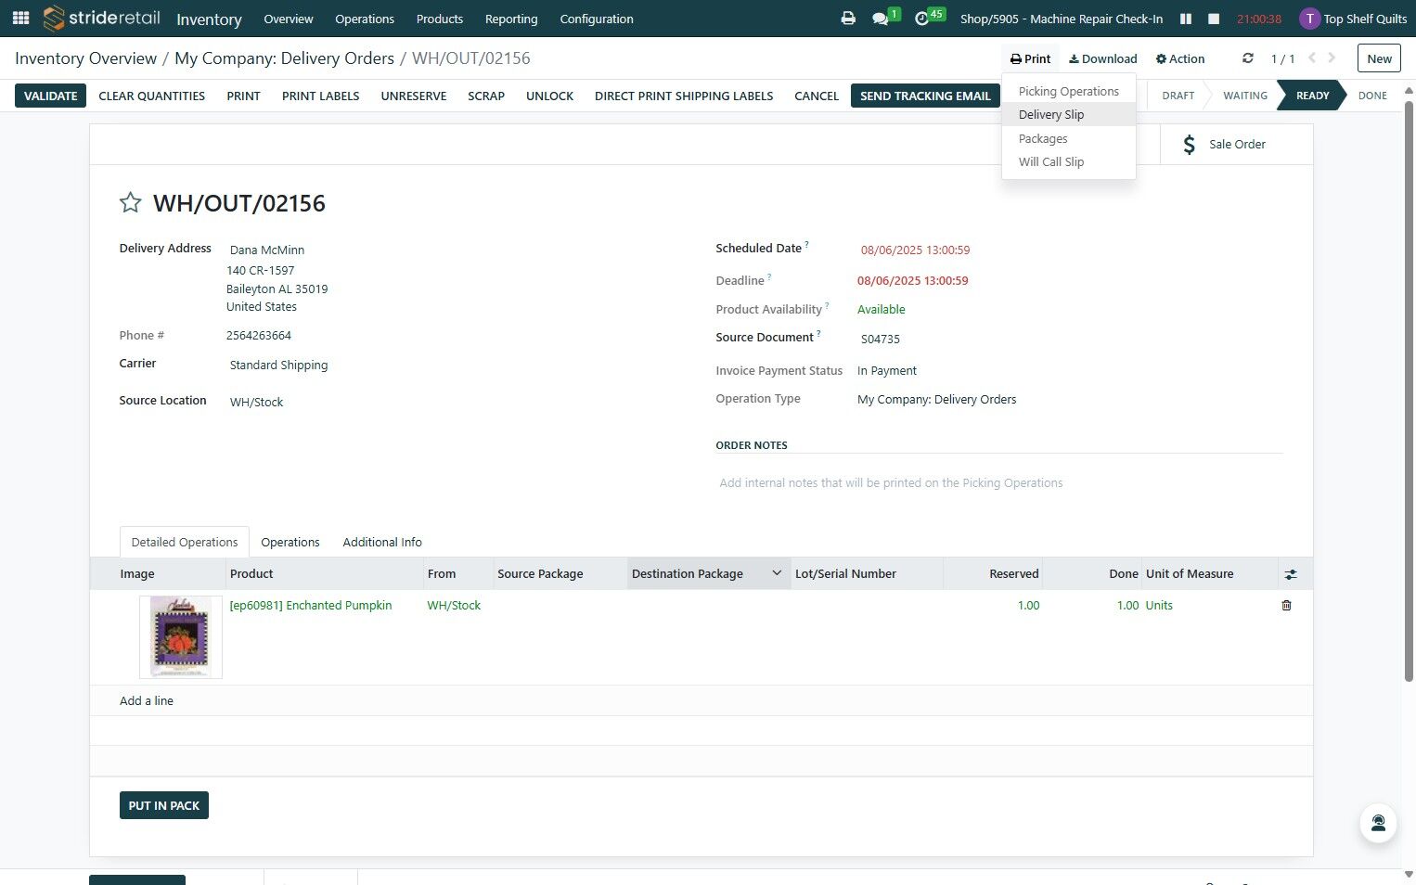Expand the Destination Package column caret

tap(777, 573)
